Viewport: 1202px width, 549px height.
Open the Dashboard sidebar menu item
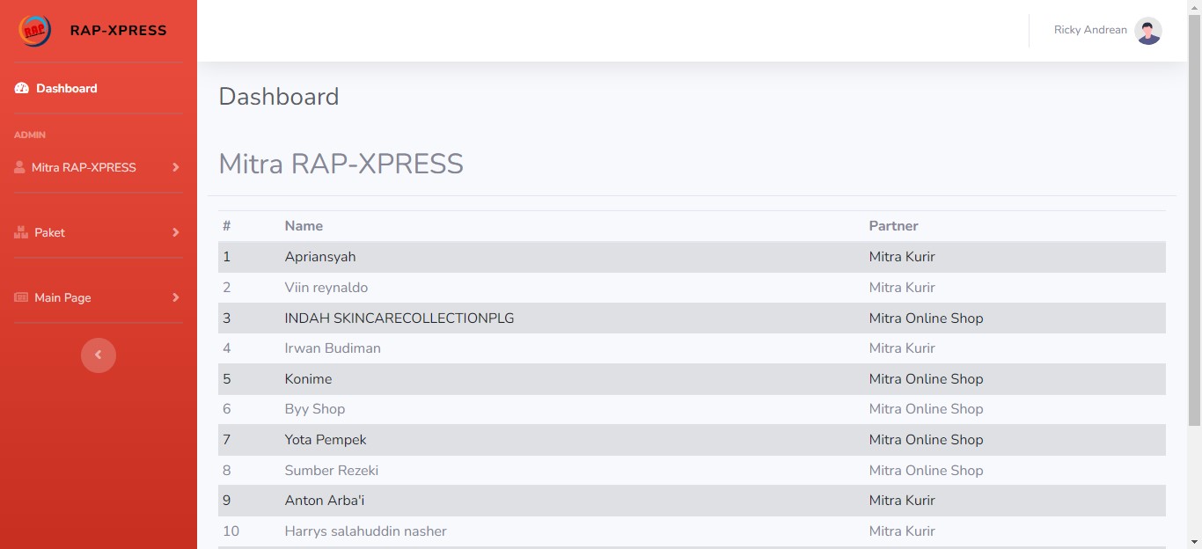[x=66, y=89]
